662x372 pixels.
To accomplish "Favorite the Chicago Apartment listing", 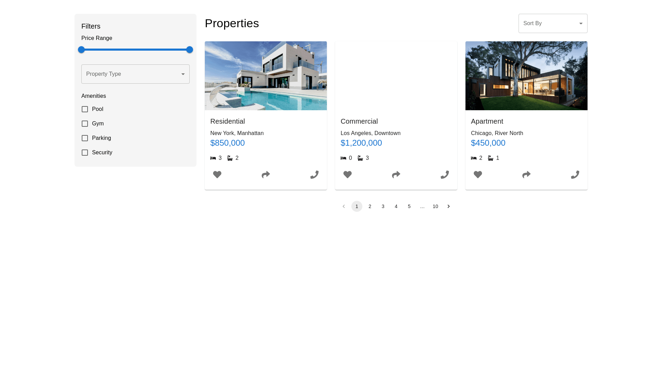I will [478, 175].
